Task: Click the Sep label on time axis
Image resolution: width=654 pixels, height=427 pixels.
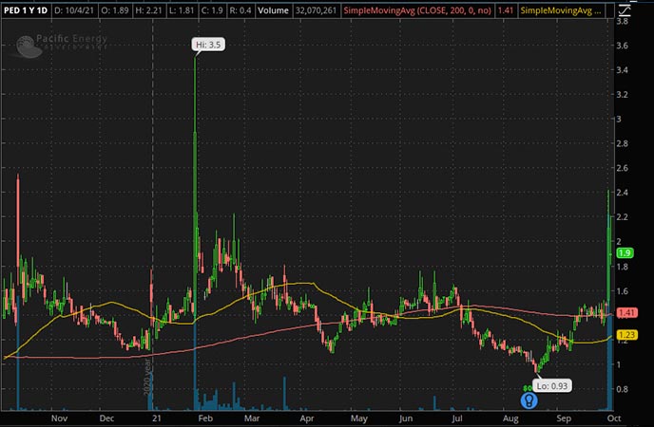Action: tap(564, 418)
